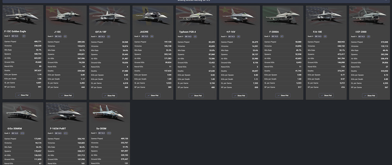392x165 pixels.
Task: Select the BR 14.3 tag on Su-30SM card
Action: [102, 133]
